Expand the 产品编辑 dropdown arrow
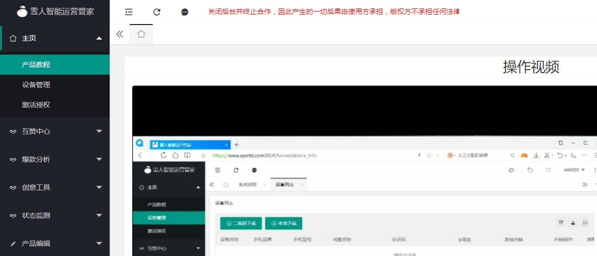Image resolution: width=597 pixels, height=256 pixels. click(x=99, y=243)
